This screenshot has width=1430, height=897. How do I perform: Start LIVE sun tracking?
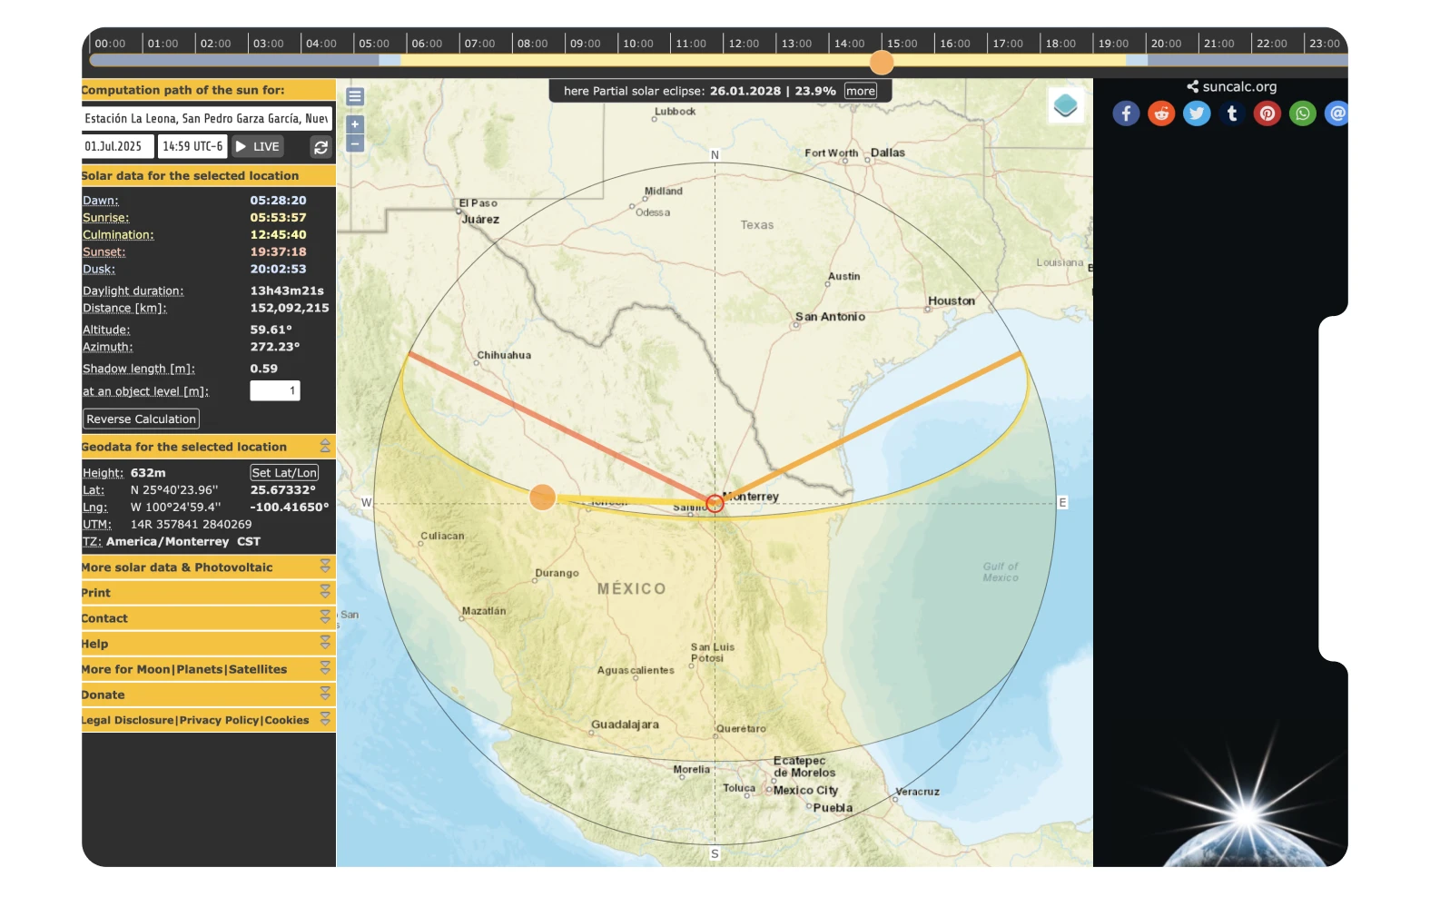tap(258, 146)
